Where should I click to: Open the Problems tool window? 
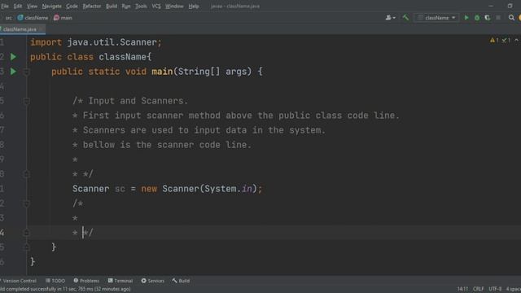click(86, 281)
